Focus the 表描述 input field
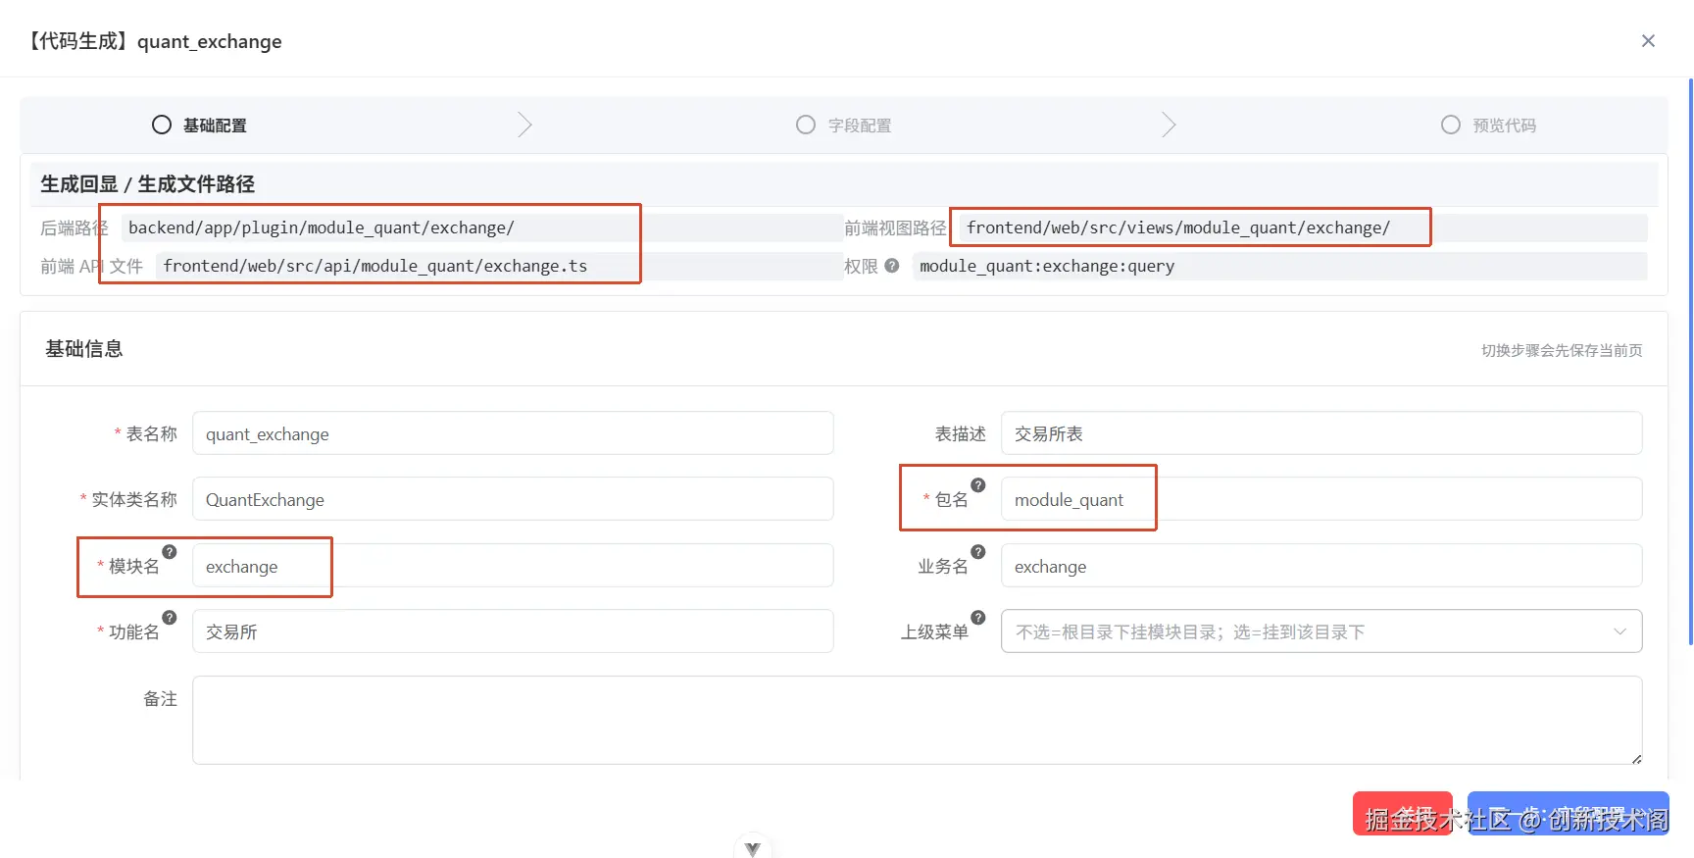 [1321, 433]
